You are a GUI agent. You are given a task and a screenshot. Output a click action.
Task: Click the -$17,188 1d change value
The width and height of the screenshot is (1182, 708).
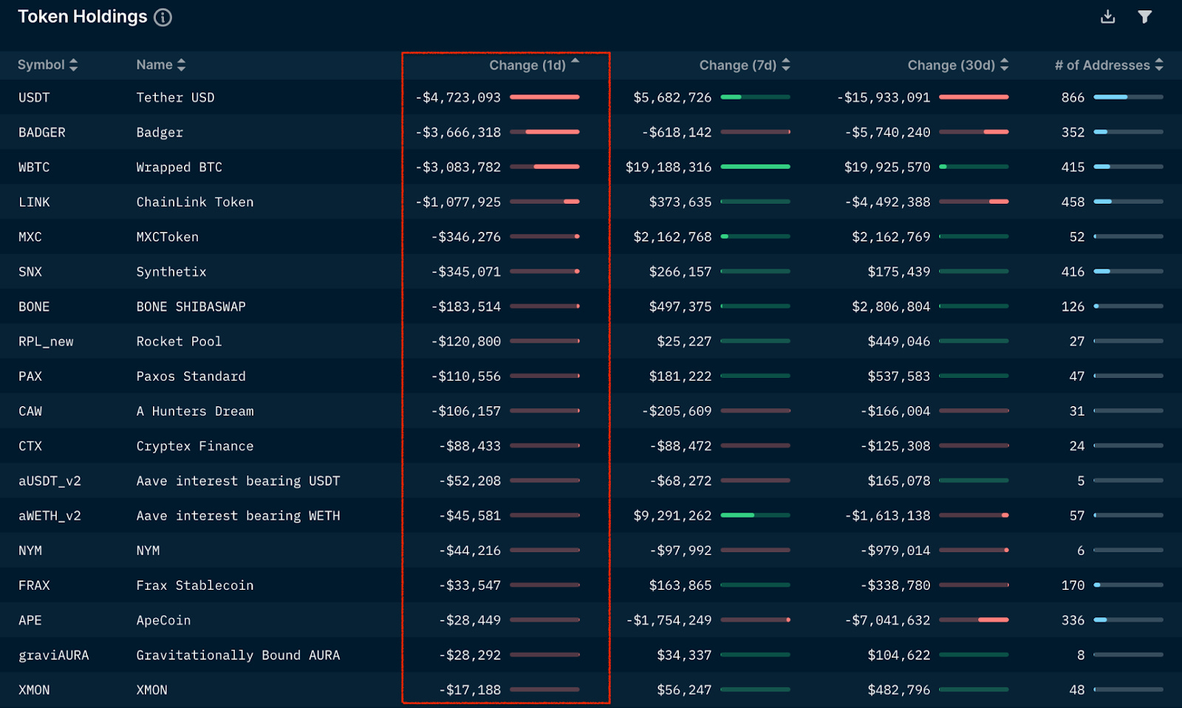point(470,690)
